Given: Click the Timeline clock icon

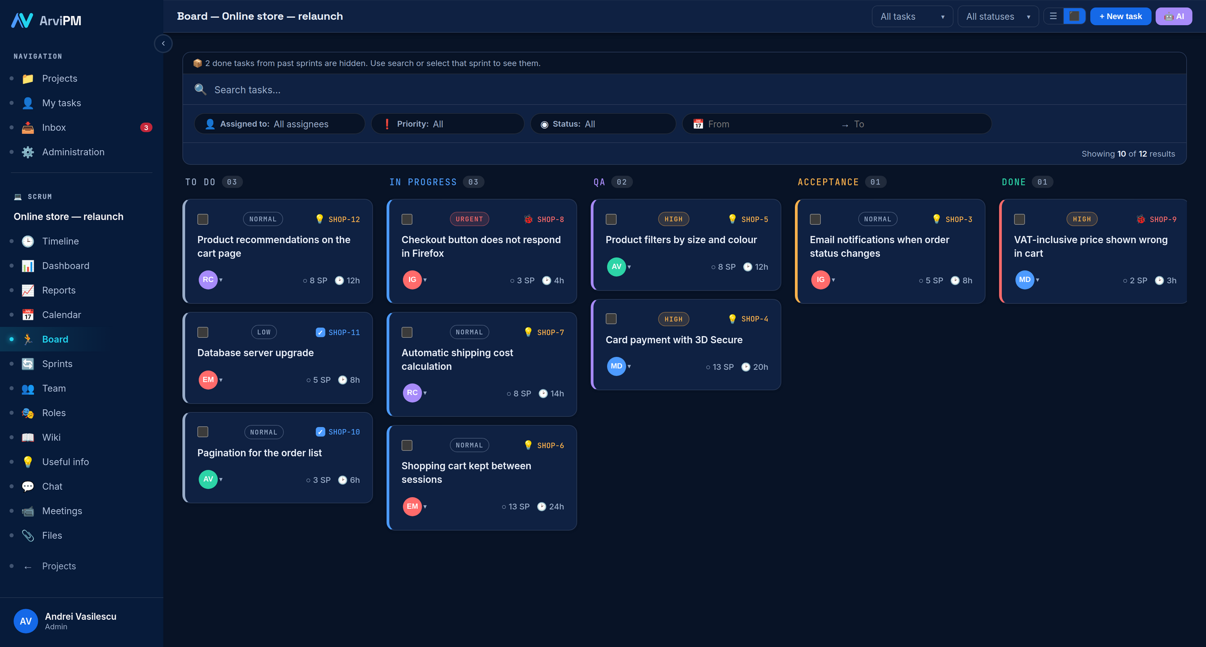Looking at the screenshot, I should pyautogui.click(x=28, y=241).
